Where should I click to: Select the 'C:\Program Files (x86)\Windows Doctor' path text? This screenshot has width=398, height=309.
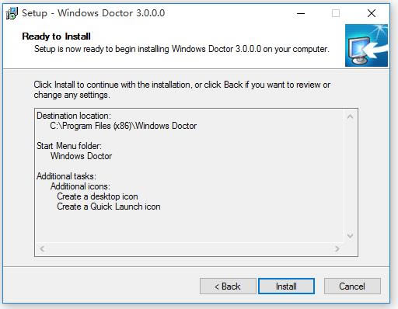[x=124, y=126]
